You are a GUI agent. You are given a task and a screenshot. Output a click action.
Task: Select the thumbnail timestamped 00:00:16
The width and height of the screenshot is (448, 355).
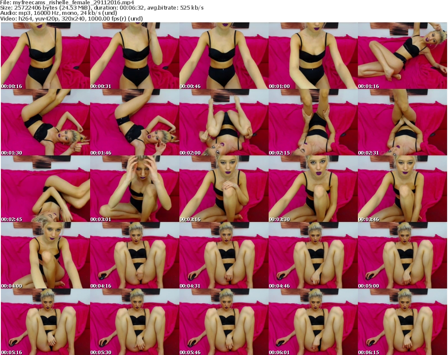[x=45, y=56]
